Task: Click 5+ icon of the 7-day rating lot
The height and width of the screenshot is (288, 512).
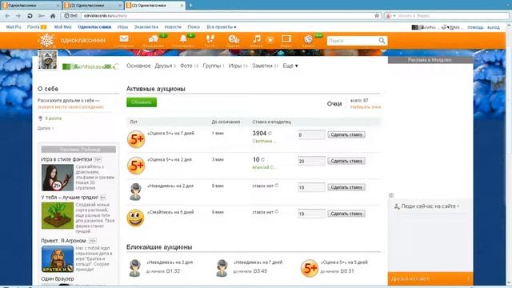Action: [136, 139]
